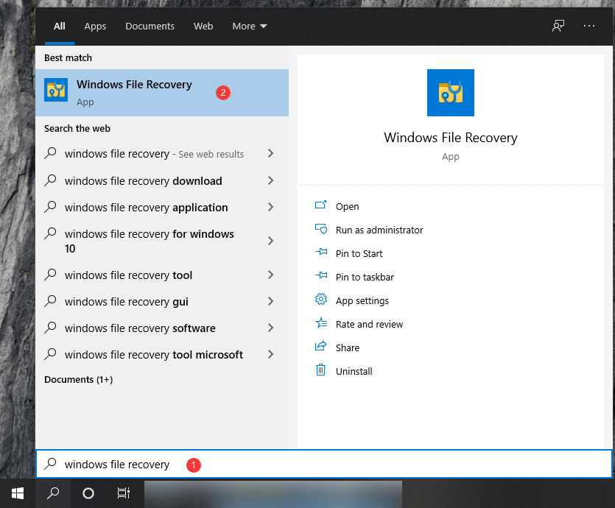615x508 pixels.
Task: Open the feedback icon in search header
Action: click(x=558, y=26)
